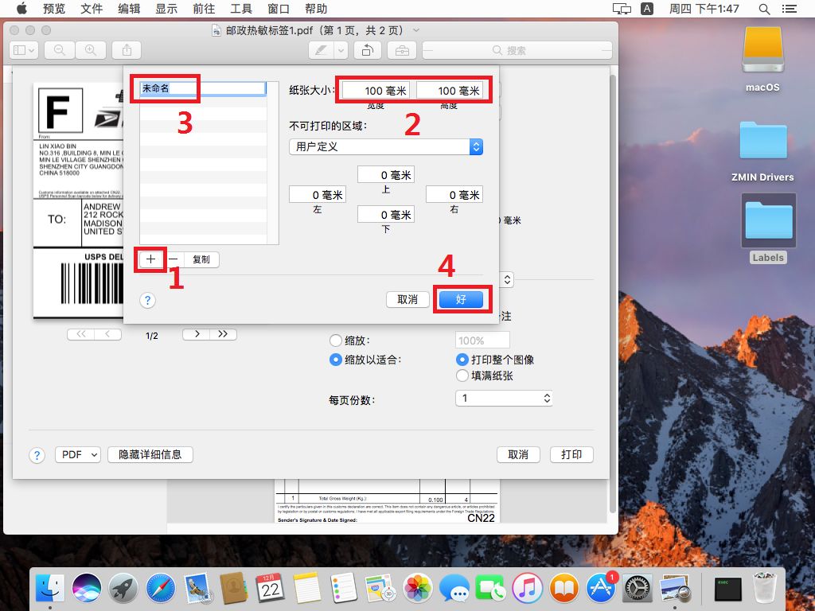815x611 pixels.
Task: Open the 用户定义 non-printable area dropdown
Action: (386, 146)
